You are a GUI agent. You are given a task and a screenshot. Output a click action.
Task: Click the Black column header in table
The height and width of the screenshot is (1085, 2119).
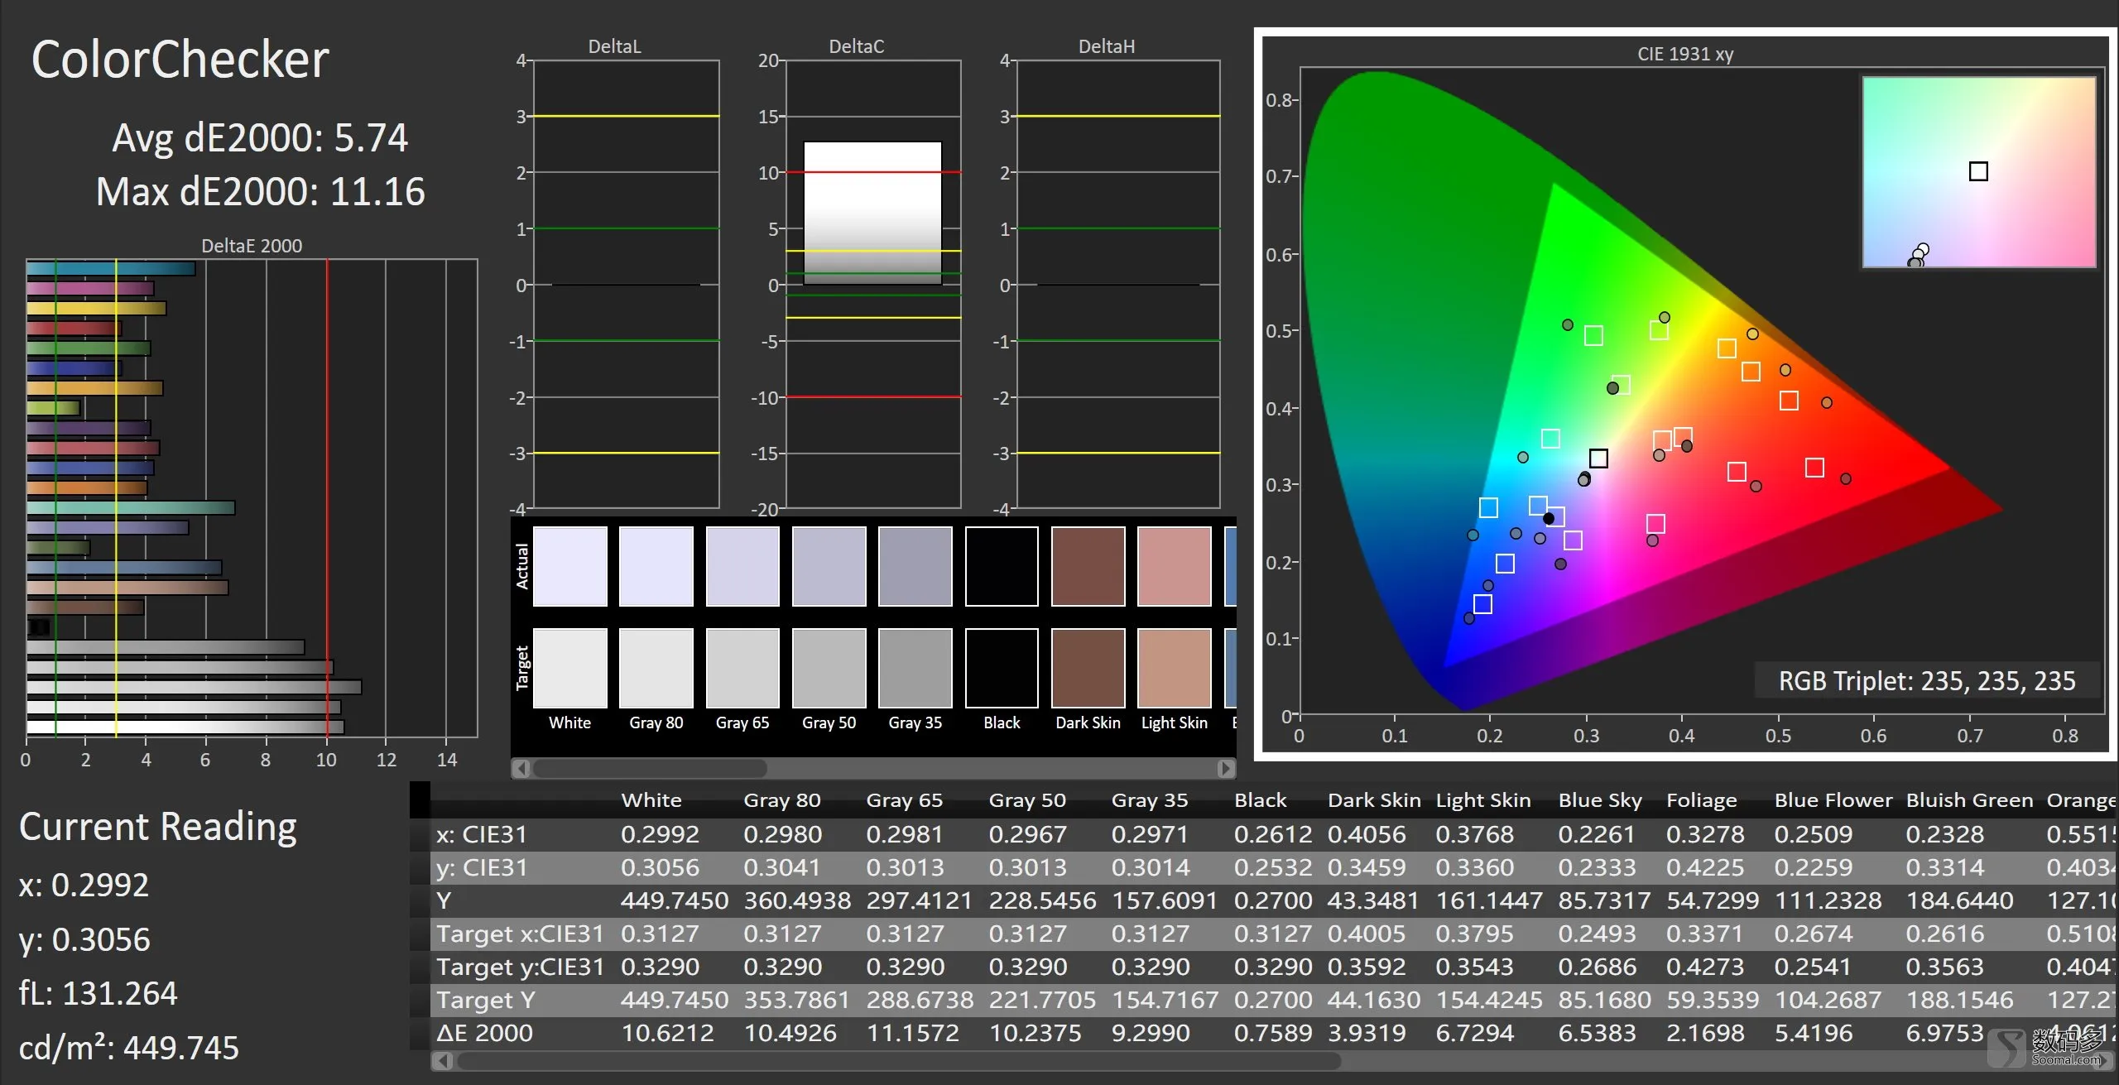1261,800
